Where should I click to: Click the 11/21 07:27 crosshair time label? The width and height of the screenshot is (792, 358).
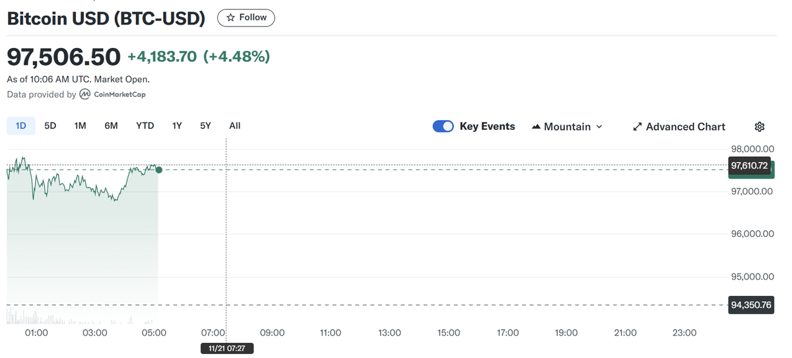[227, 348]
